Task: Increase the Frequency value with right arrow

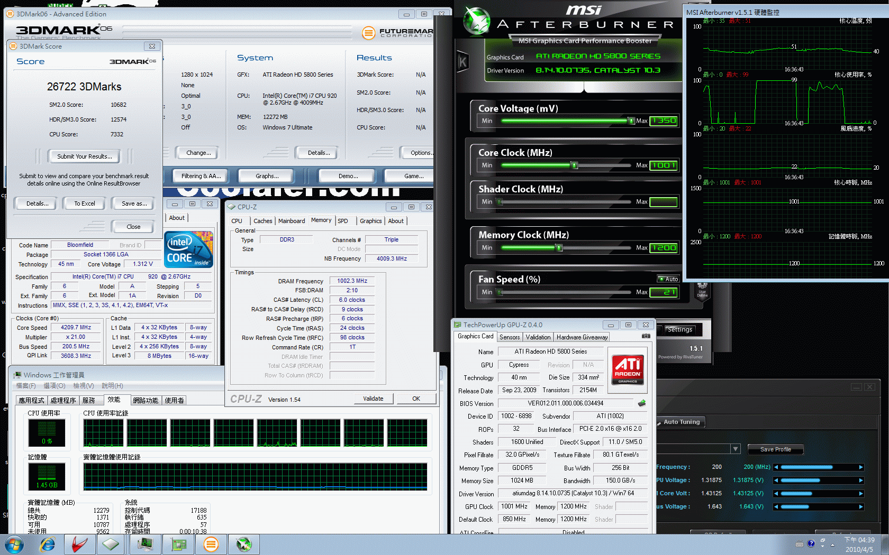Action: [861, 467]
